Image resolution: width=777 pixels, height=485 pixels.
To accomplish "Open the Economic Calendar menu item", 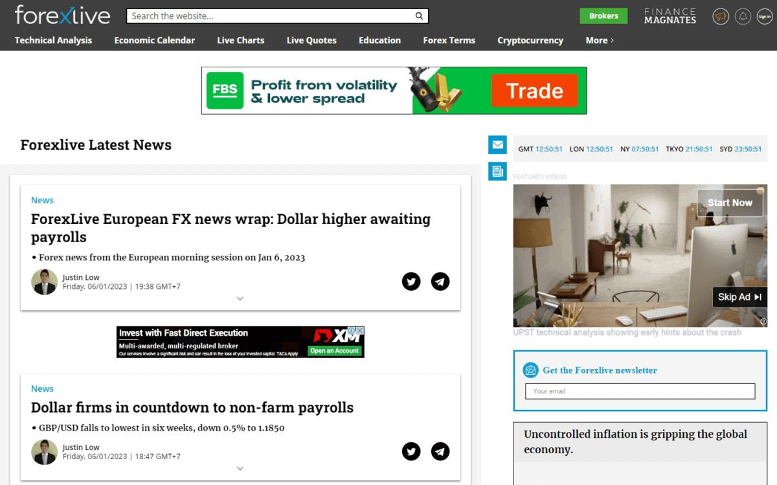I will (x=154, y=40).
